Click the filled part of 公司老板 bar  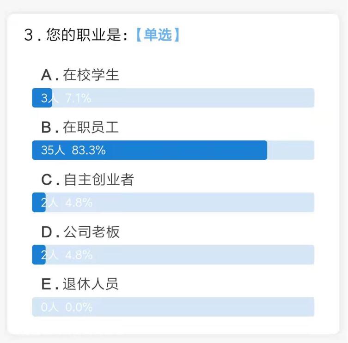pyautogui.click(x=39, y=254)
